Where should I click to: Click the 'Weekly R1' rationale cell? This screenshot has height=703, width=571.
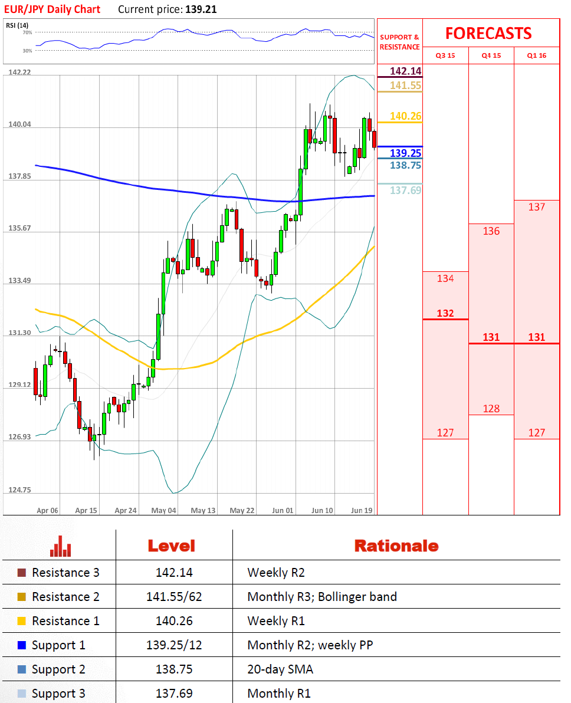click(x=276, y=622)
